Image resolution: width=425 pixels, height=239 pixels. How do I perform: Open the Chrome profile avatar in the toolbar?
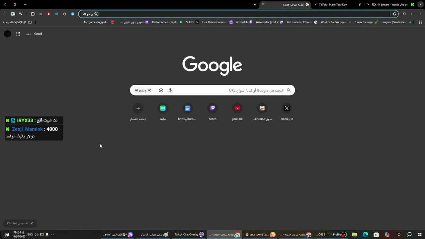13,14
